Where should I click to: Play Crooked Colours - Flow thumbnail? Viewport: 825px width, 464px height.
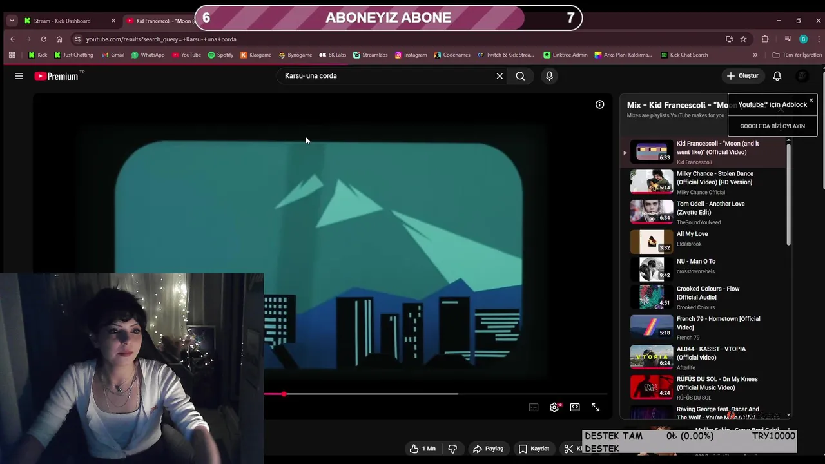pos(652,296)
